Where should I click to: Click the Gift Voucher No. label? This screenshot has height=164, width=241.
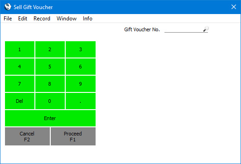click(142, 29)
